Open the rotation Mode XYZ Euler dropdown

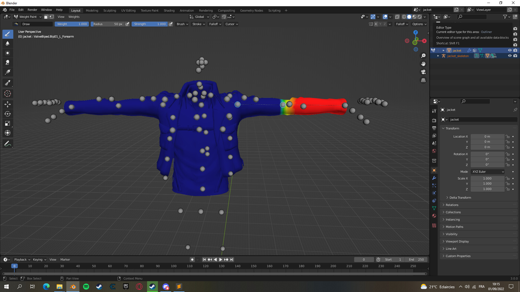(x=488, y=172)
